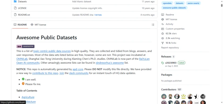The height and width of the screenshot is (104, 223).
Task: Click the page vertical scrollbar thumb
Action: click(222, 5)
